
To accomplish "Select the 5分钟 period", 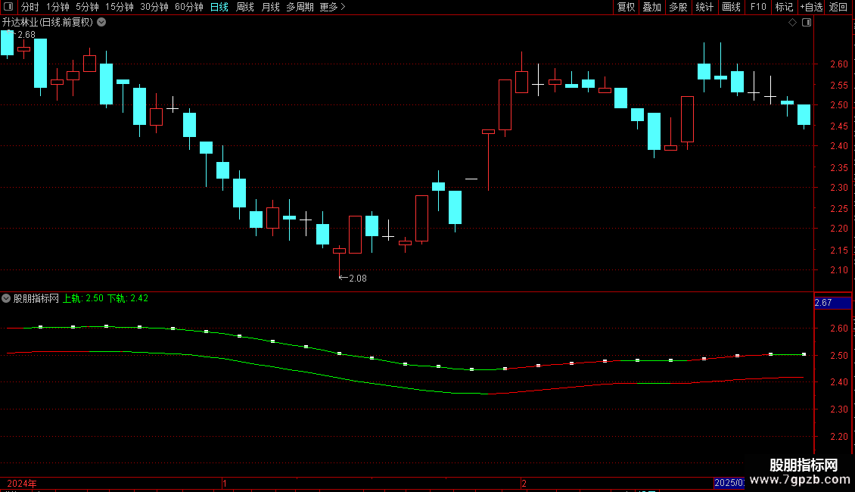I will [x=87, y=7].
